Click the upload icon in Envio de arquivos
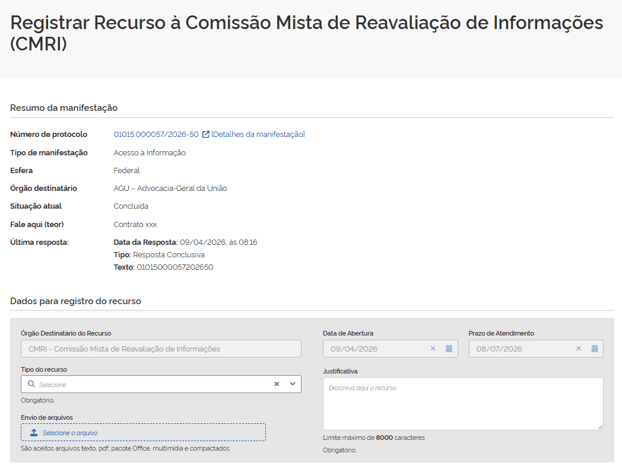Screen dimensions: 622x466 tap(34, 433)
